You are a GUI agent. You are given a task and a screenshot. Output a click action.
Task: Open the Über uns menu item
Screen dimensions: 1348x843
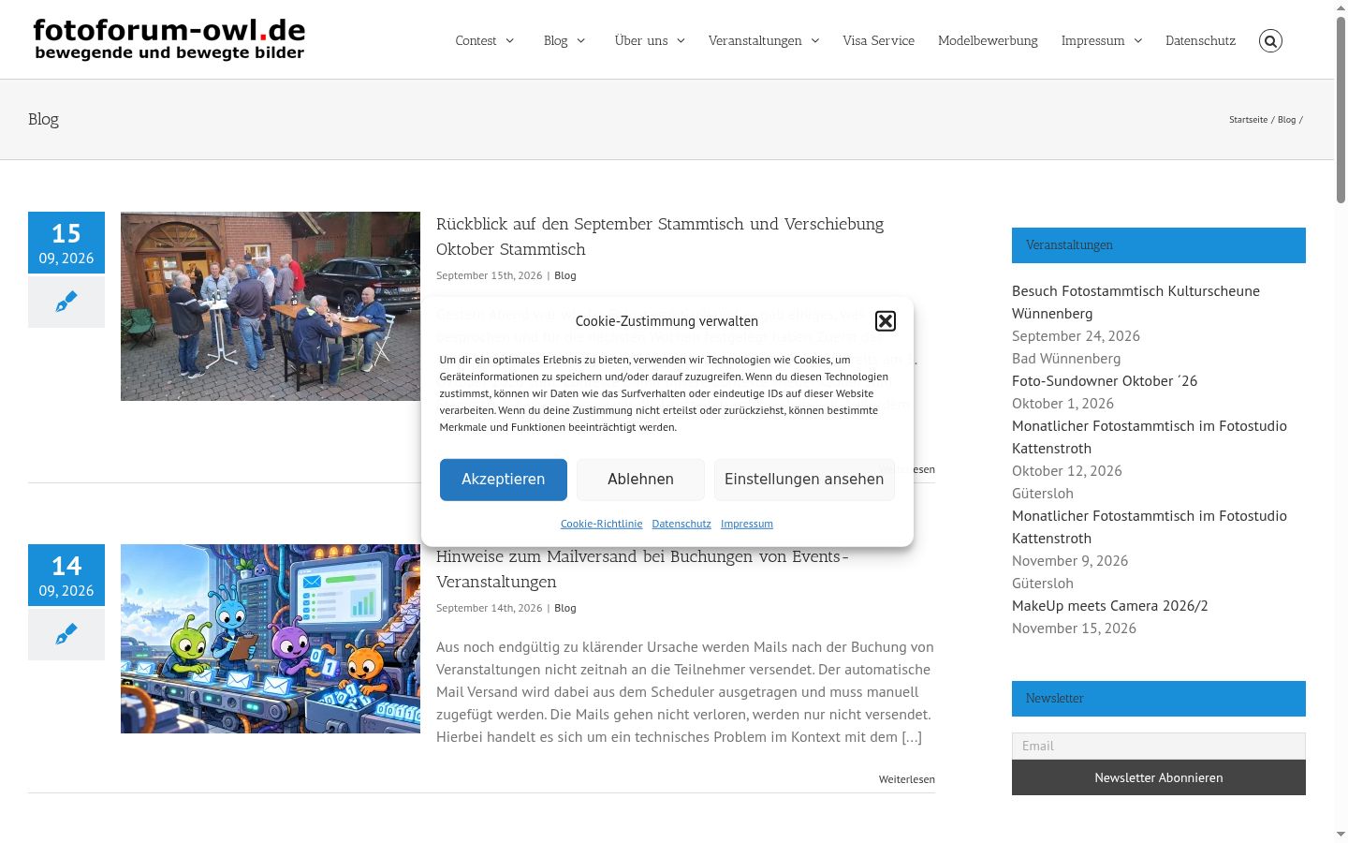[641, 40]
